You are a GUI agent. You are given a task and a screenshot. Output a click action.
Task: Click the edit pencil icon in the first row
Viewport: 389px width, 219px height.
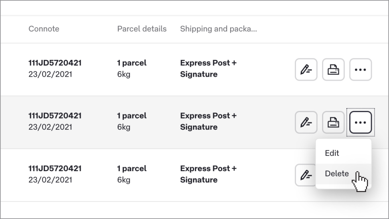click(x=306, y=70)
